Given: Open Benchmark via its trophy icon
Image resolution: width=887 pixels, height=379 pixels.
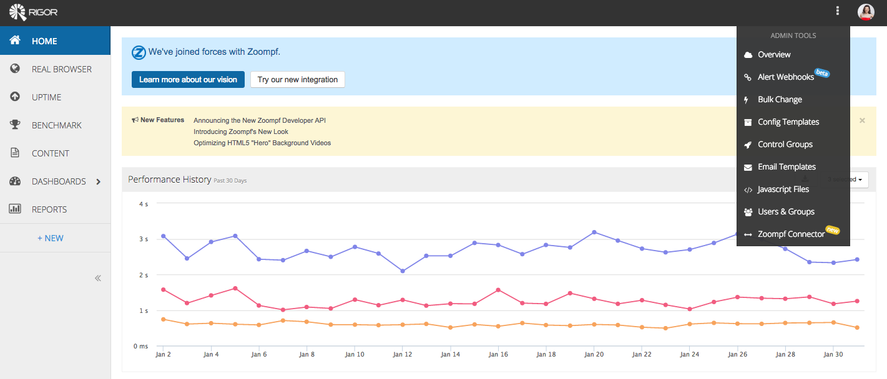Looking at the screenshot, I should tap(16, 125).
